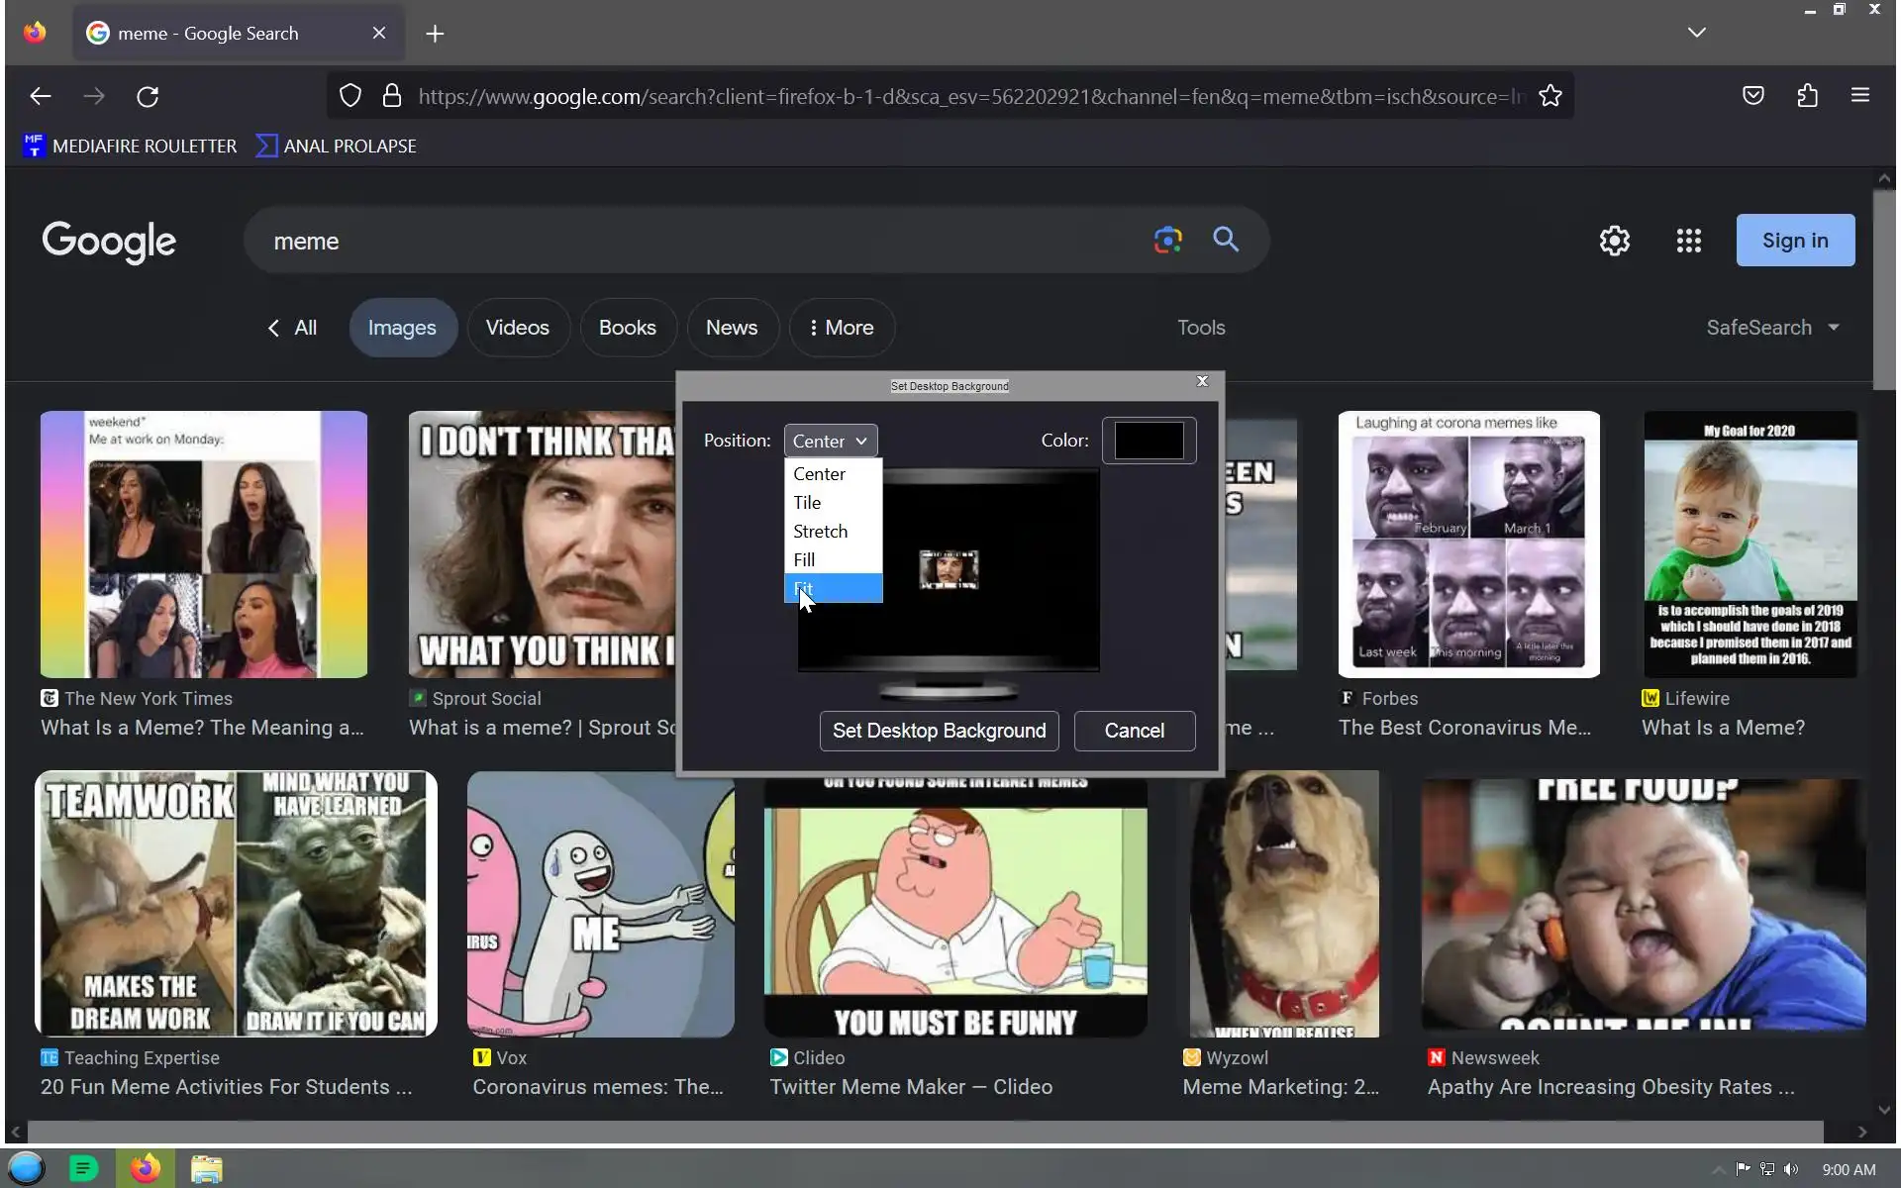The image size is (1901, 1188).
Task: Open the Pocket save icon
Action: coord(1752,96)
